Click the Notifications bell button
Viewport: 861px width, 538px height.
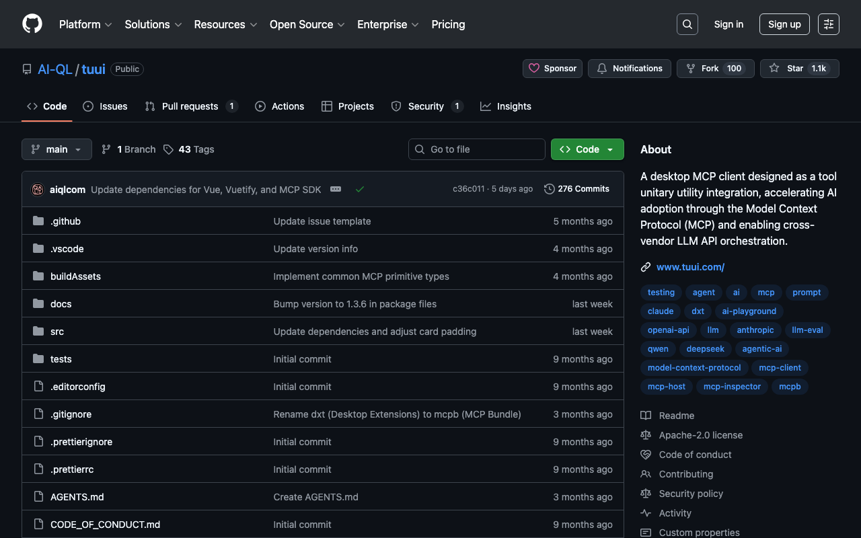[x=630, y=69]
